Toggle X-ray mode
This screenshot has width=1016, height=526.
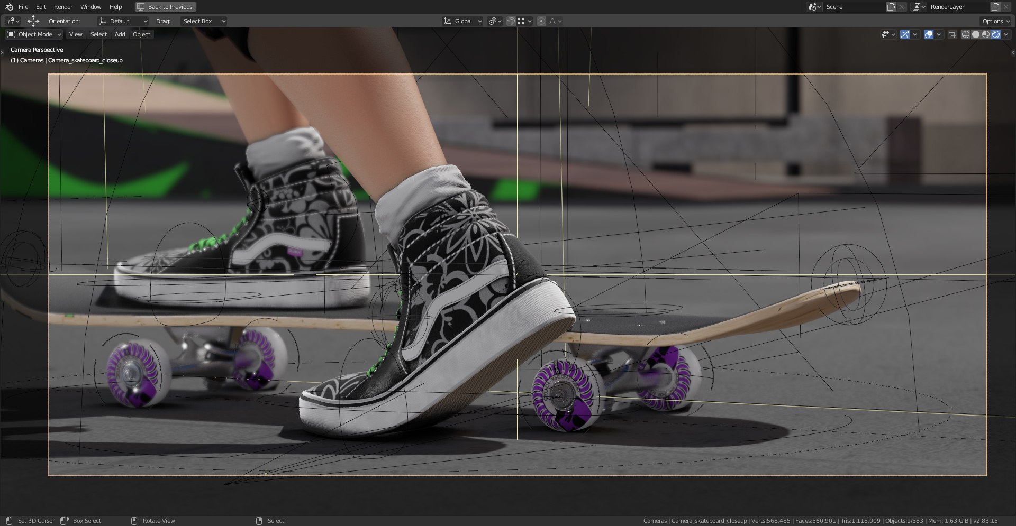tap(952, 34)
